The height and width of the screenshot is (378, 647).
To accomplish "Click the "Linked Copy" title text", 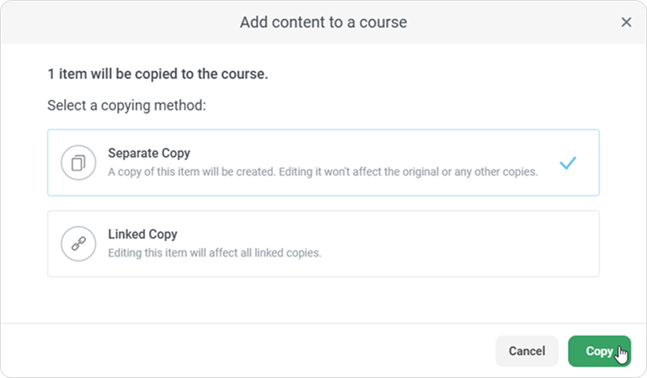I will click(143, 234).
